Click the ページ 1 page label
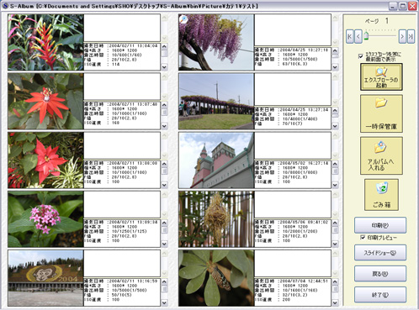This screenshot has width=419, height=310. click(377, 21)
